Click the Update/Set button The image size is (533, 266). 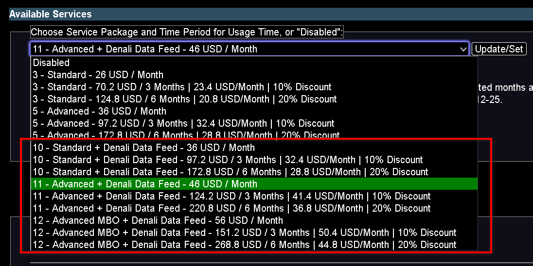click(x=499, y=49)
